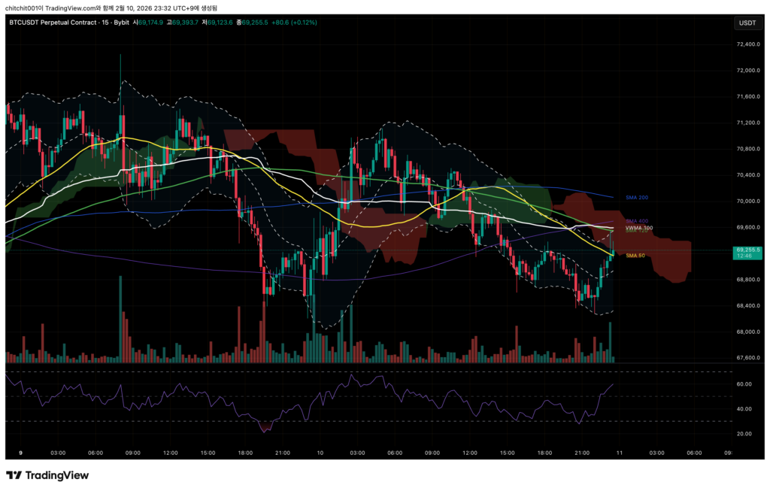Click the 67,600.0 price axis label

[x=749, y=358]
